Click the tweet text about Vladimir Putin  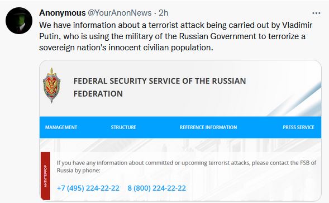coord(175,36)
